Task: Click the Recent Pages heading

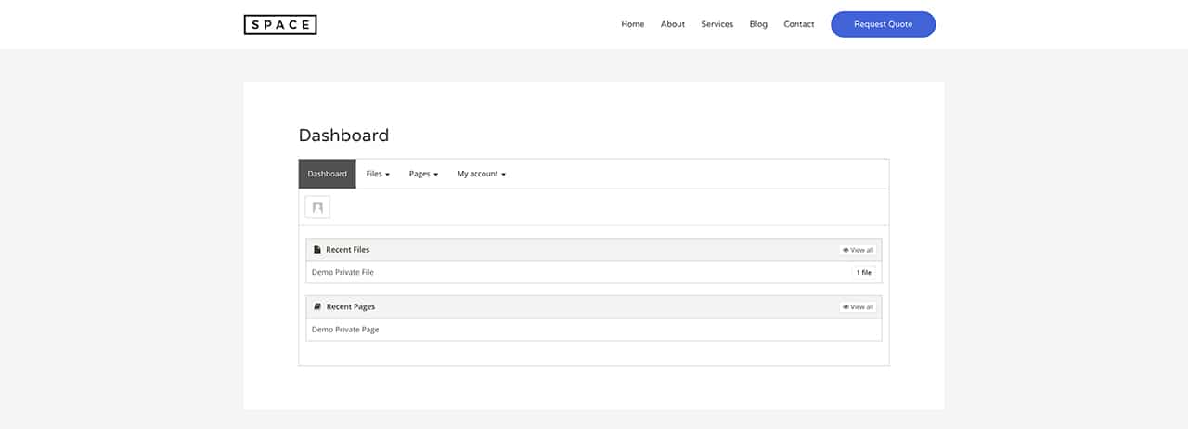Action: pos(351,306)
